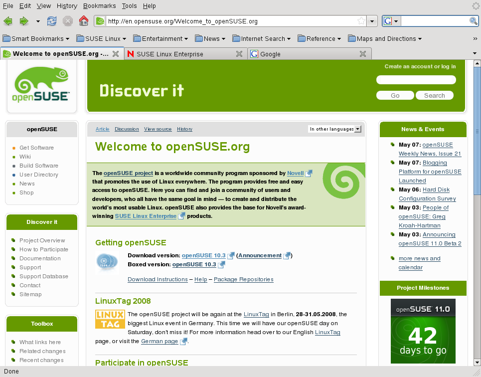Show more bookmarks toolbar items chevron
The width and height of the screenshot is (481, 377).
point(475,39)
